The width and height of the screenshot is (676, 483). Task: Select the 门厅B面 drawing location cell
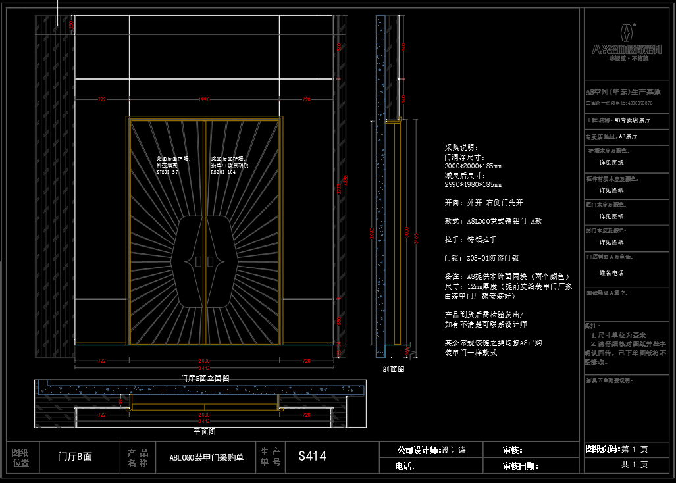75,457
